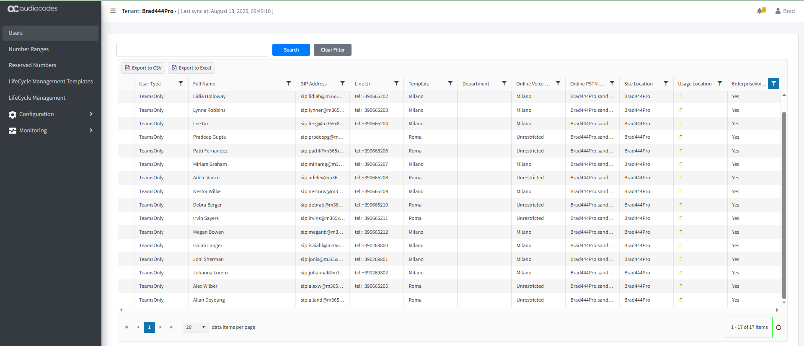Click the Full Name column filter icon
The width and height of the screenshot is (804, 346).
[289, 84]
